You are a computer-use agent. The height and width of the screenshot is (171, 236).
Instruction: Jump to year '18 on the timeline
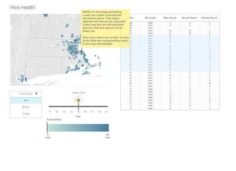[x=99, y=112]
